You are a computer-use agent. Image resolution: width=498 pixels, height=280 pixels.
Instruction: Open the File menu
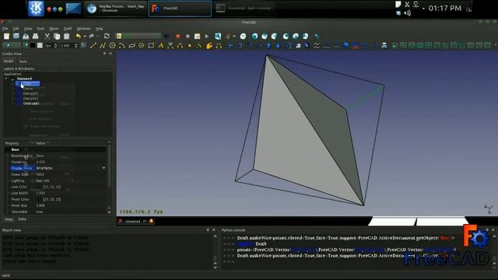point(5,29)
